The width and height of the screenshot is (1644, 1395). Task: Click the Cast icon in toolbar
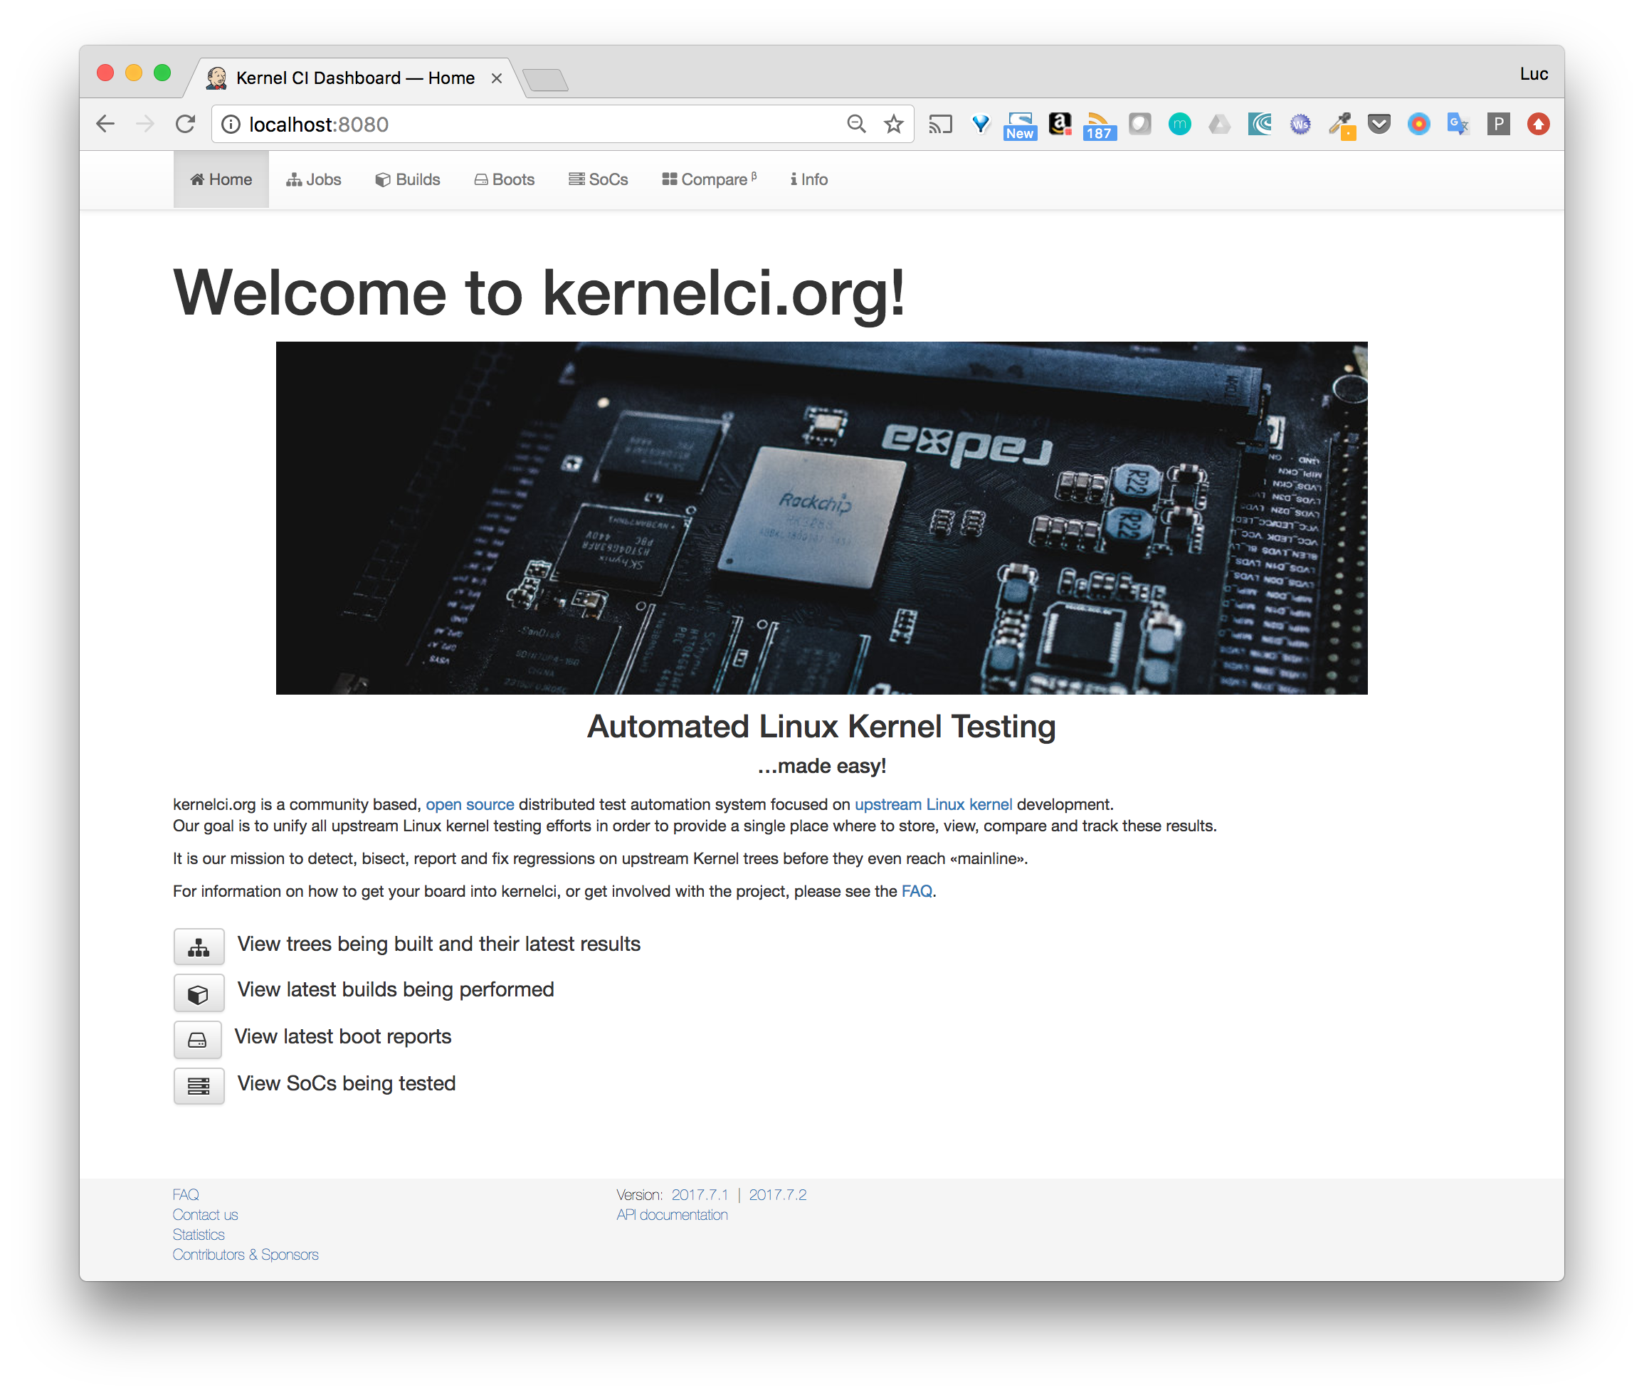tap(939, 124)
